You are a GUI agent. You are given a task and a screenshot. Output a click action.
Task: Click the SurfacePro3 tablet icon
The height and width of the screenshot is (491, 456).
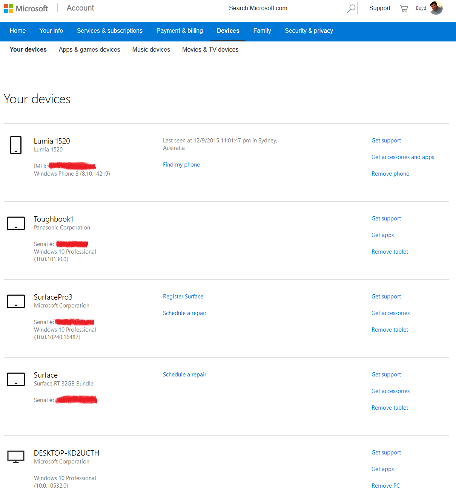pyautogui.click(x=16, y=301)
